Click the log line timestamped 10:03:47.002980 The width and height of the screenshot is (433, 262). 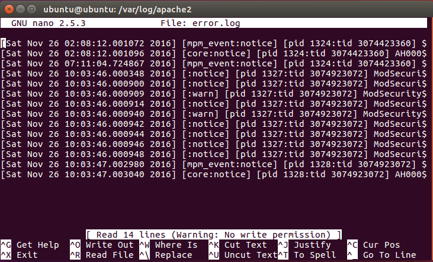[214, 164]
